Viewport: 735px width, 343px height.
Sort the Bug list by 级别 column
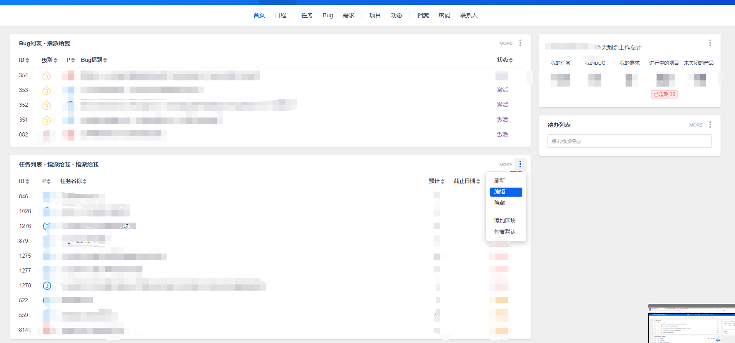pos(49,60)
